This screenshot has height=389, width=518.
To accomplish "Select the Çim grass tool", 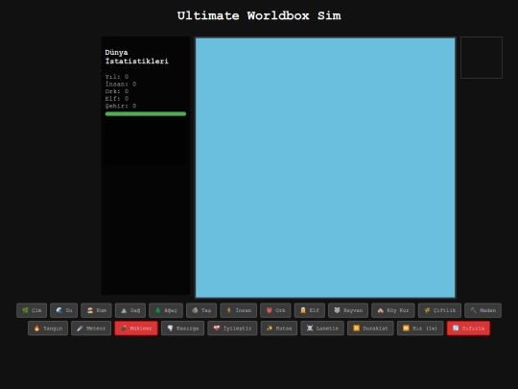I will pos(32,310).
